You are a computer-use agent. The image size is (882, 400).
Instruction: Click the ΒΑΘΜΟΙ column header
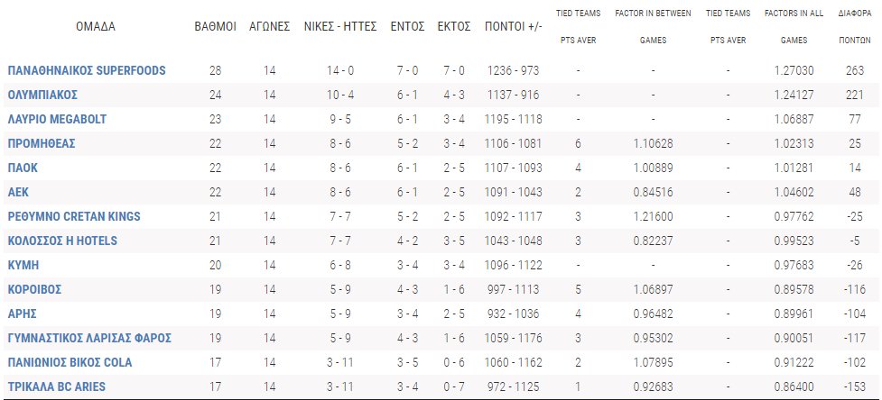pyautogui.click(x=217, y=26)
